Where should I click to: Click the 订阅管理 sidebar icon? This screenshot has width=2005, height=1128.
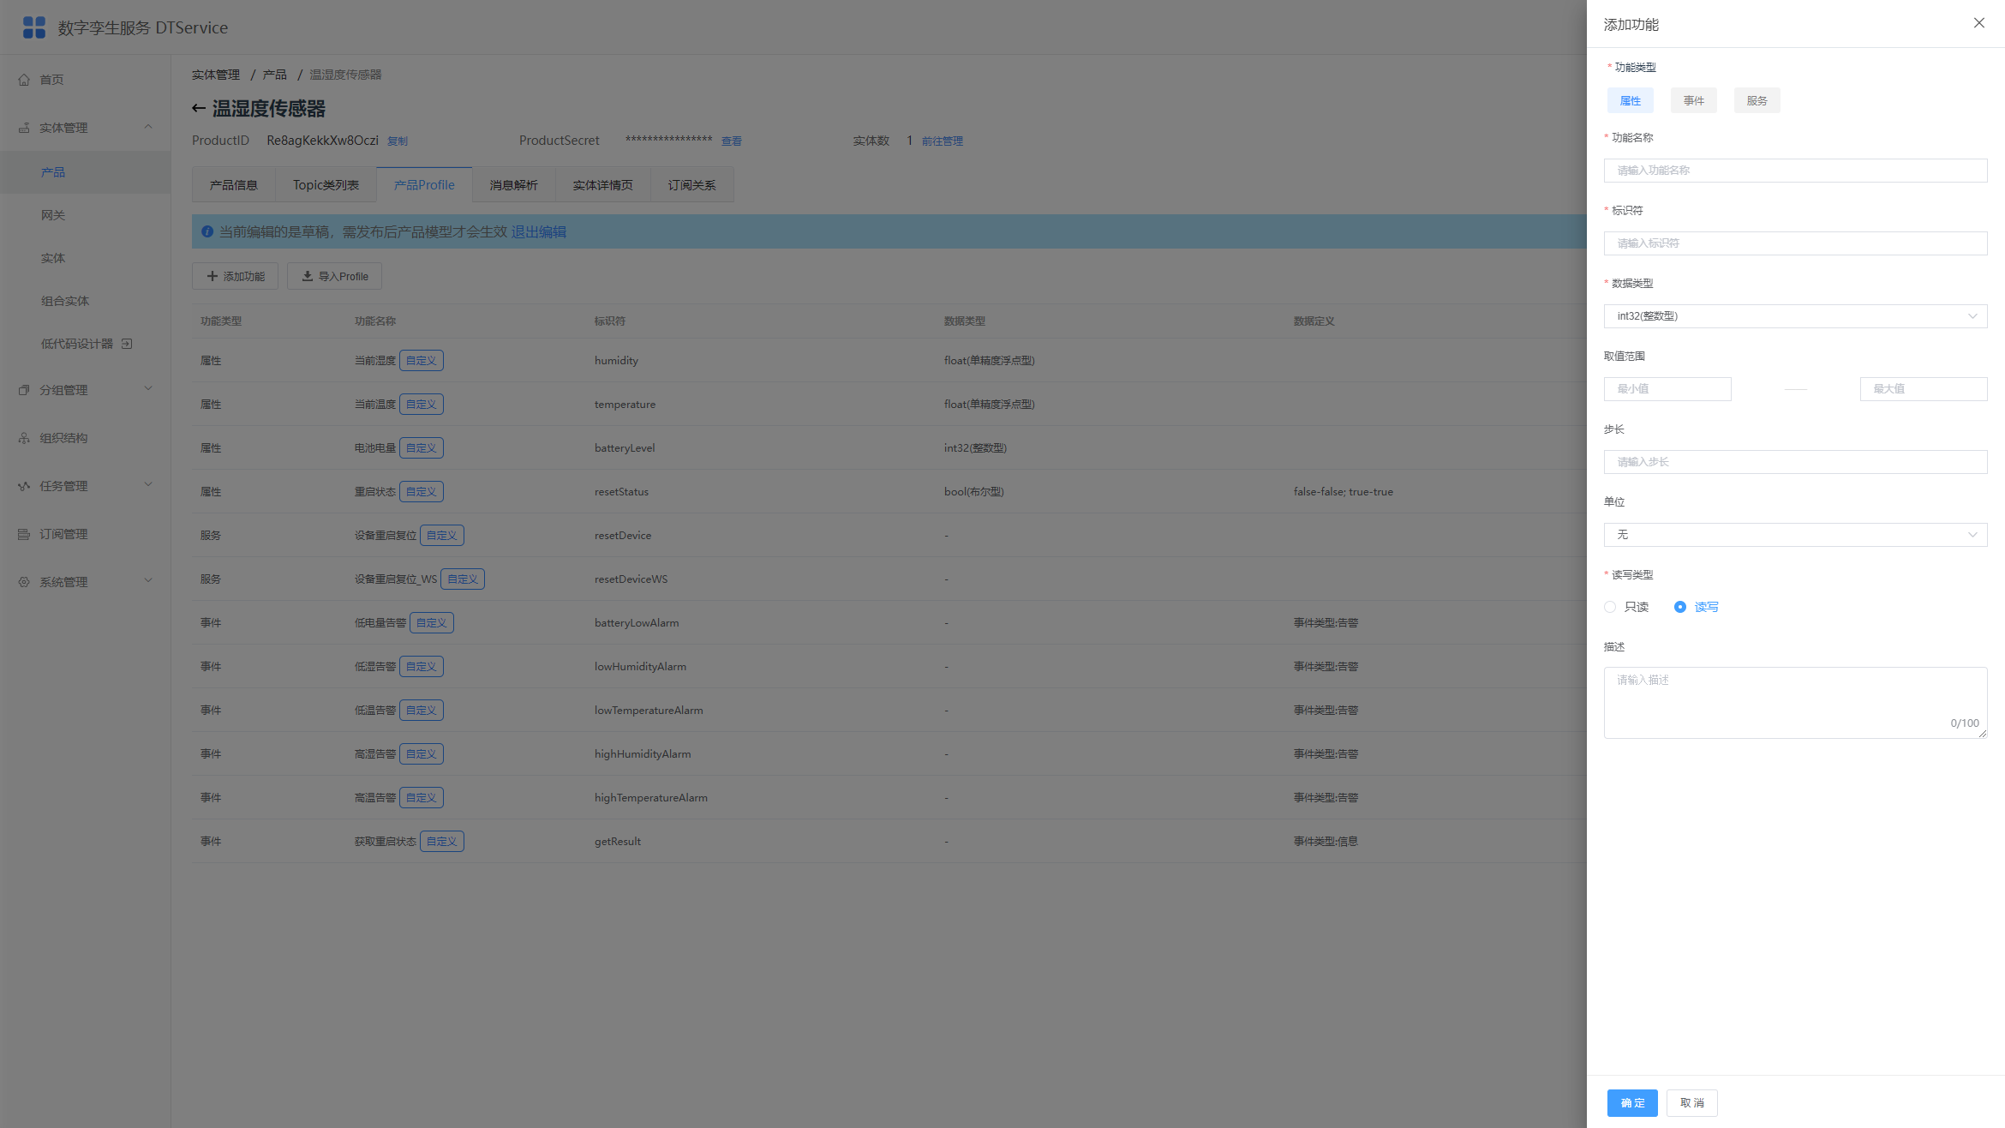click(24, 534)
